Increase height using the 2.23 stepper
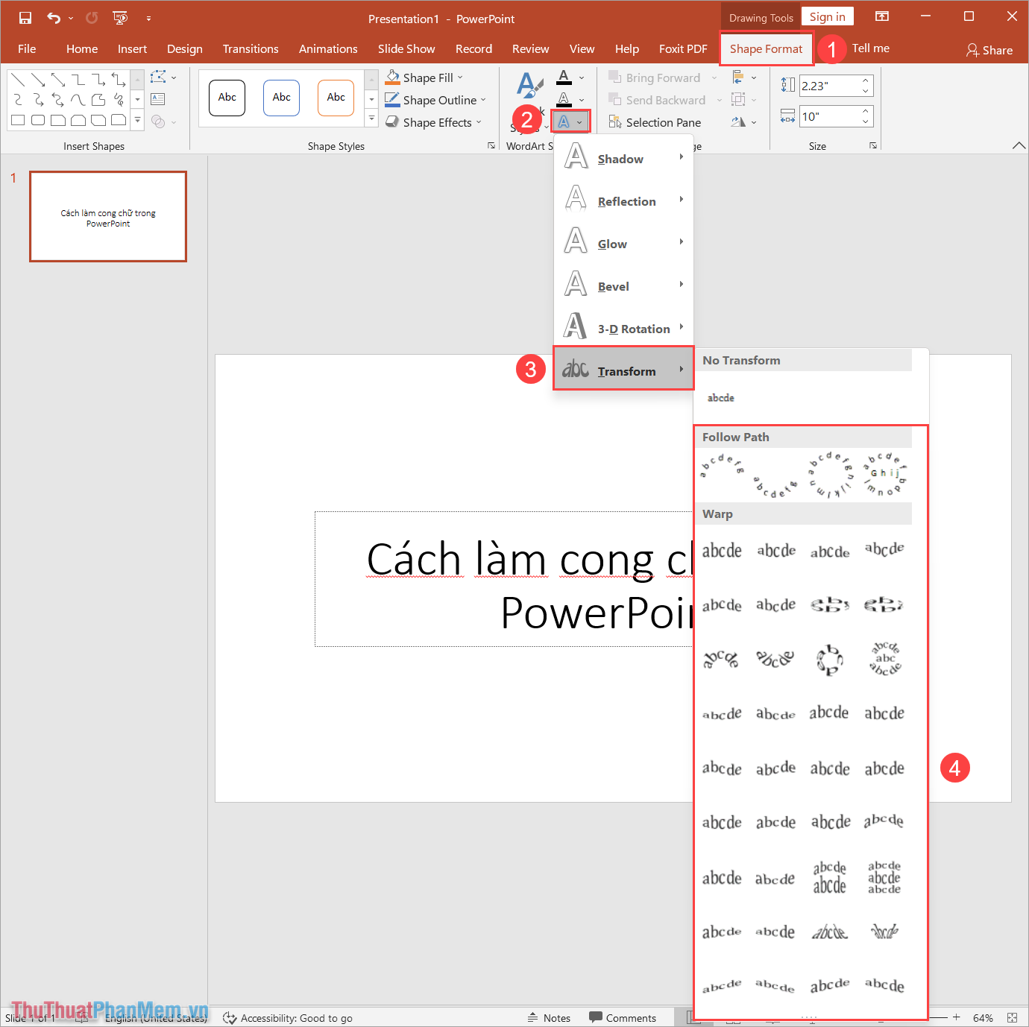 (865, 80)
